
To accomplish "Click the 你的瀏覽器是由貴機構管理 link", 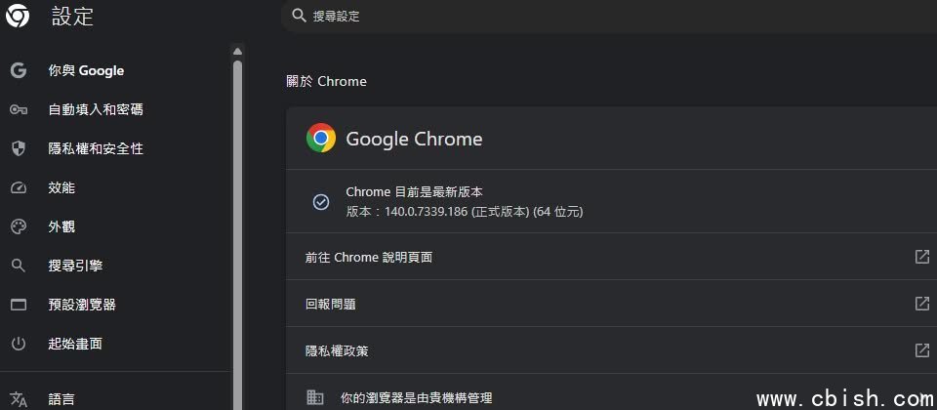I will pos(416,397).
